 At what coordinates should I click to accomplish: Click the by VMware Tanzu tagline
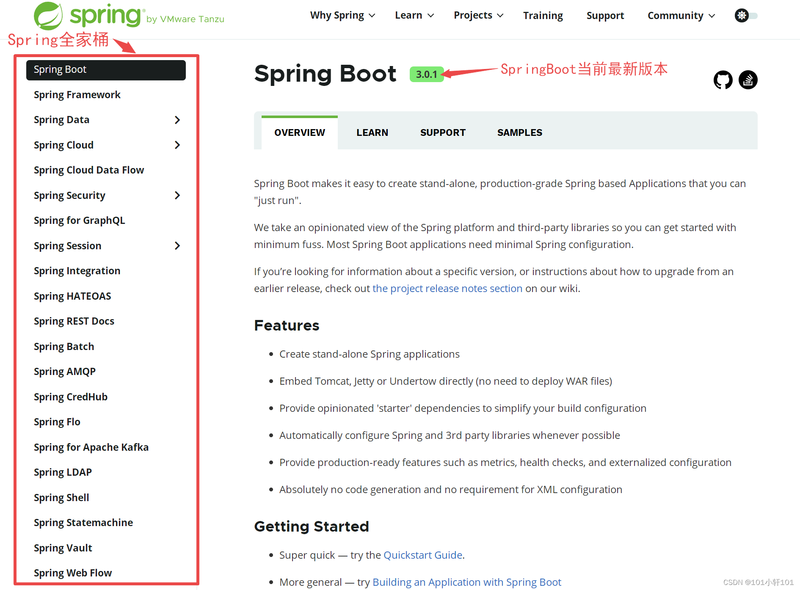point(185,19)
